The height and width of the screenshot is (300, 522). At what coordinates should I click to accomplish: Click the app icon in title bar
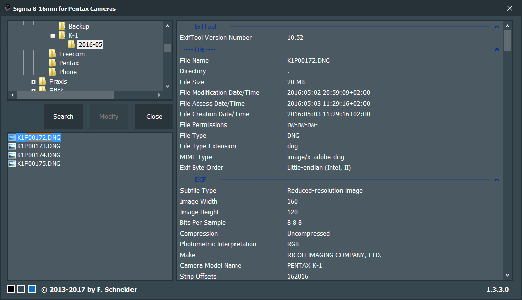point(7,8)
